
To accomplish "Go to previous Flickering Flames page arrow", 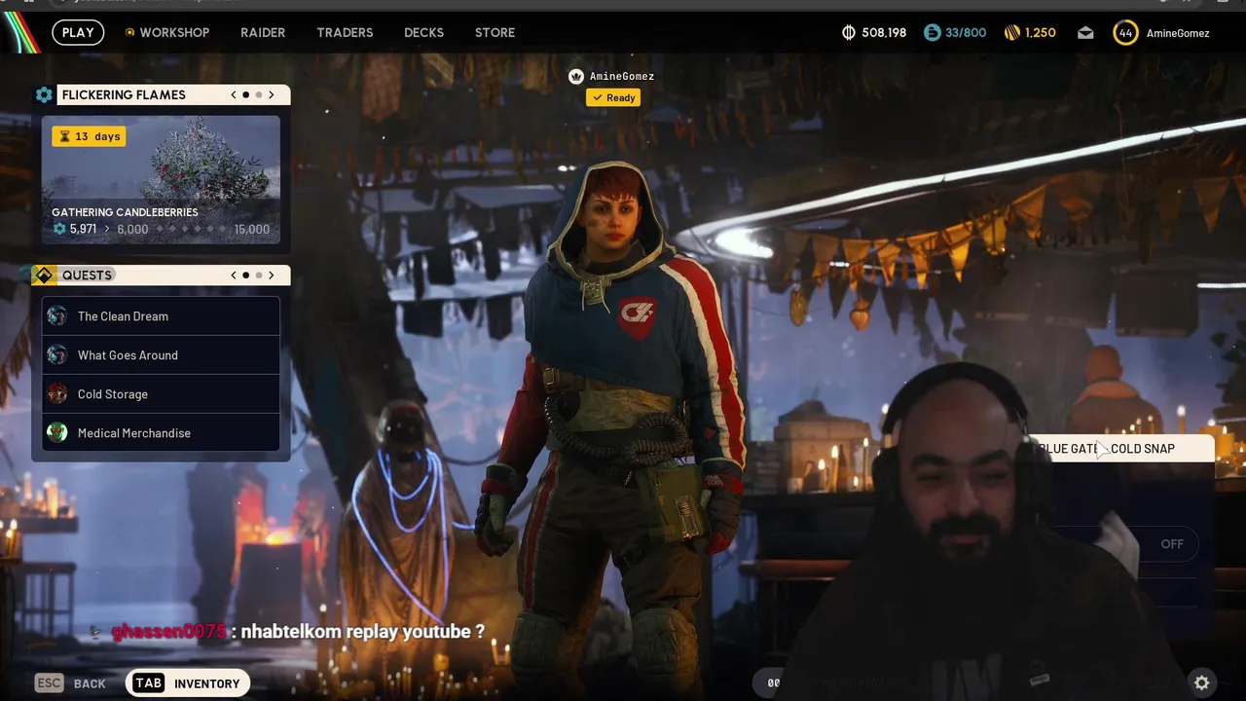I will click(x=234, y=94).
